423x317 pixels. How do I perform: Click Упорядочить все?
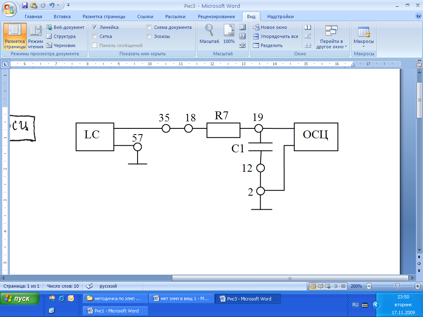(x=276, y=36)
